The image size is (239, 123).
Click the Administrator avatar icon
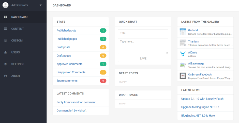pyautogui.click(x=6, y=5)
